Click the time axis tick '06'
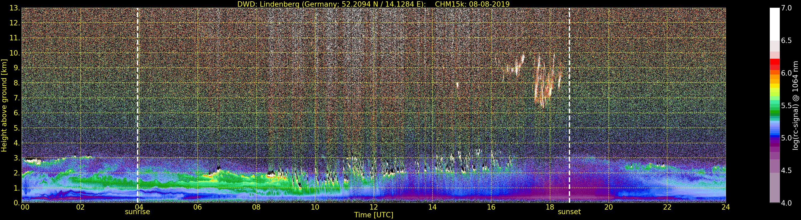This screenshot has width=801, height=220. [198, 207]
